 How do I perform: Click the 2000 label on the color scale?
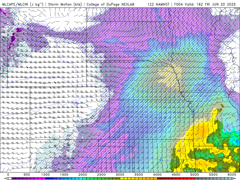(83, 175)
